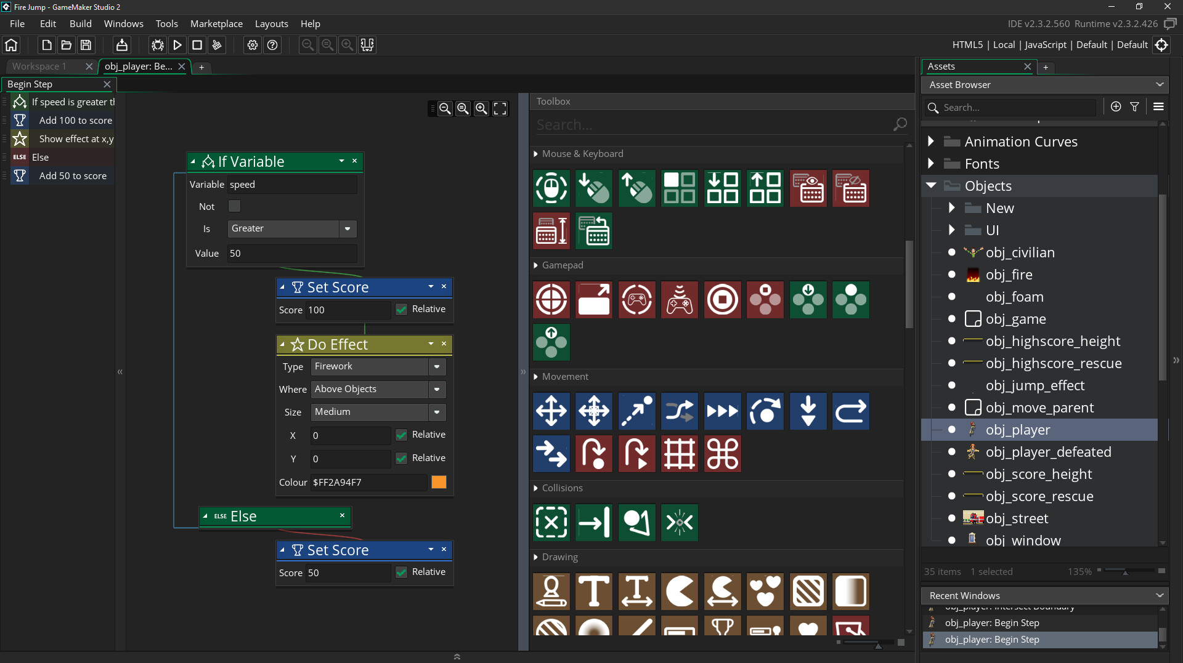Expand the Fonts group in Asset Browser
This screenshot has height=663, width=1183.
coord(931,164)
